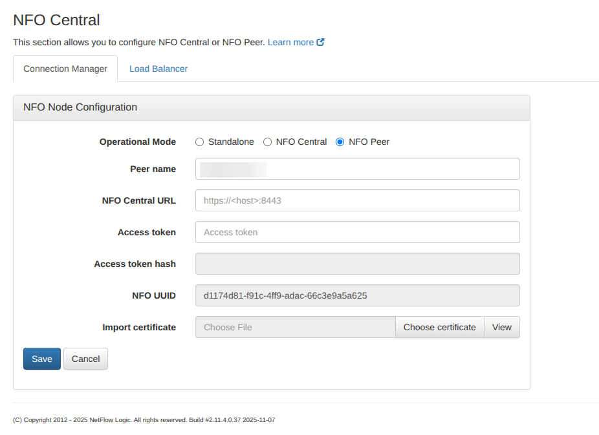Click the external link icon beside Learn more

[320, 42]
